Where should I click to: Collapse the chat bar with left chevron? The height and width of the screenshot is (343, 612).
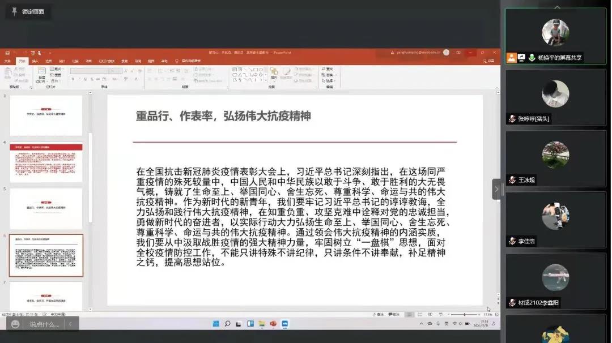(x=70, y=324)
